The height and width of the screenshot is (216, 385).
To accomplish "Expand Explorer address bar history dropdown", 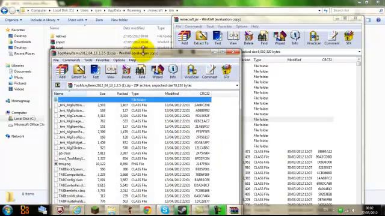I will tap(319, 11).
